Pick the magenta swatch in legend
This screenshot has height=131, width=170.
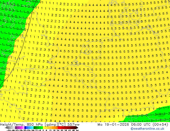[21, 128]
